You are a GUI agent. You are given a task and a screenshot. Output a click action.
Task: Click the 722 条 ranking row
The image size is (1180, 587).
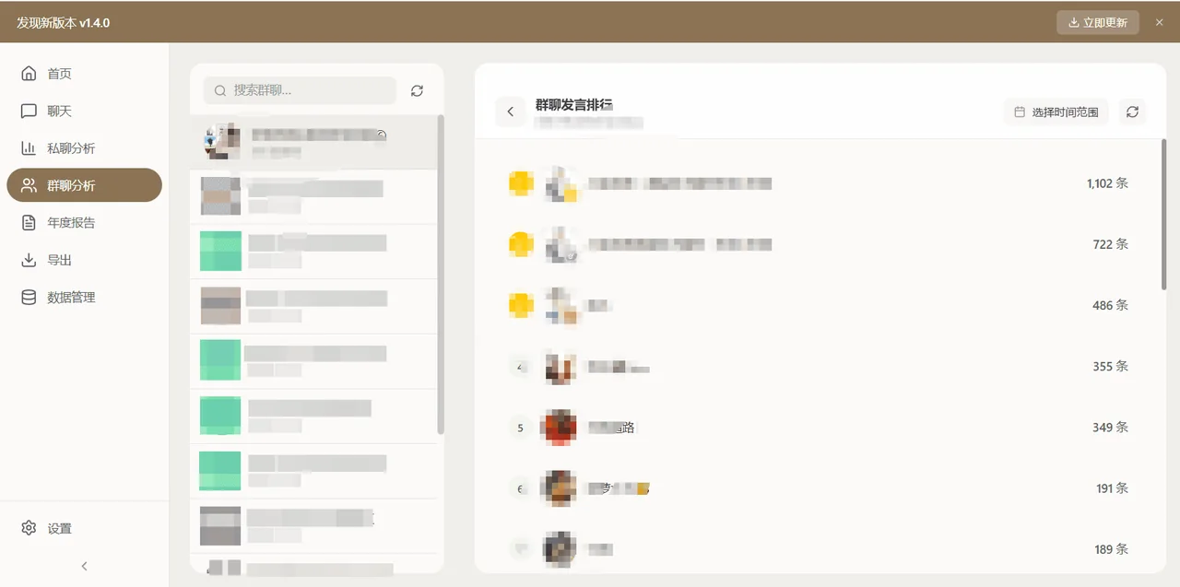point(819,244)
